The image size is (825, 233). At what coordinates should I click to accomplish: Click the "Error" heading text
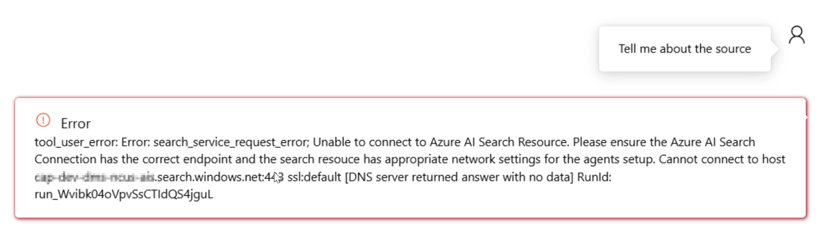point(76,124)
